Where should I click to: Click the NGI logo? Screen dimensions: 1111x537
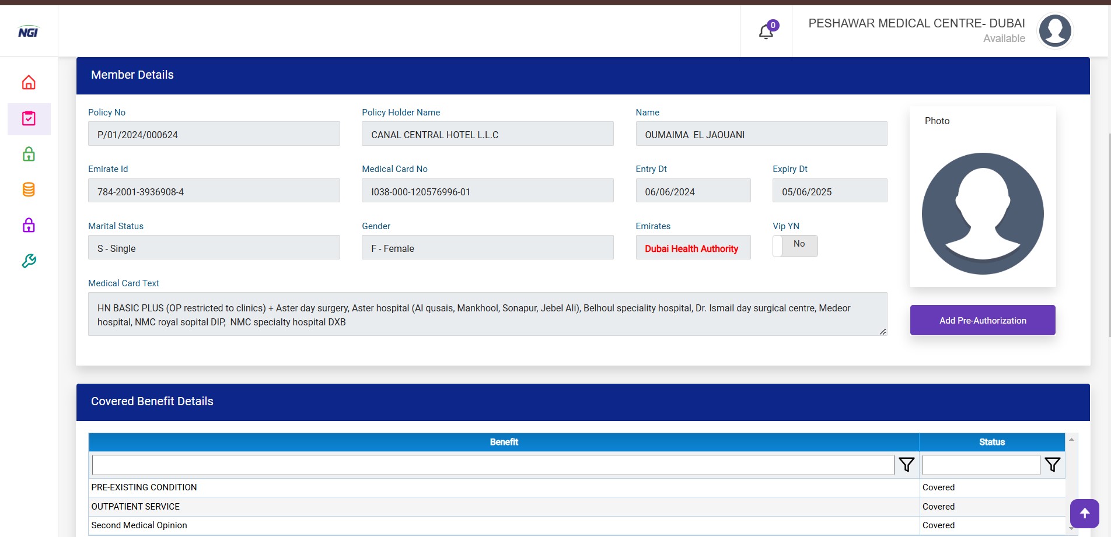(28, 32)
